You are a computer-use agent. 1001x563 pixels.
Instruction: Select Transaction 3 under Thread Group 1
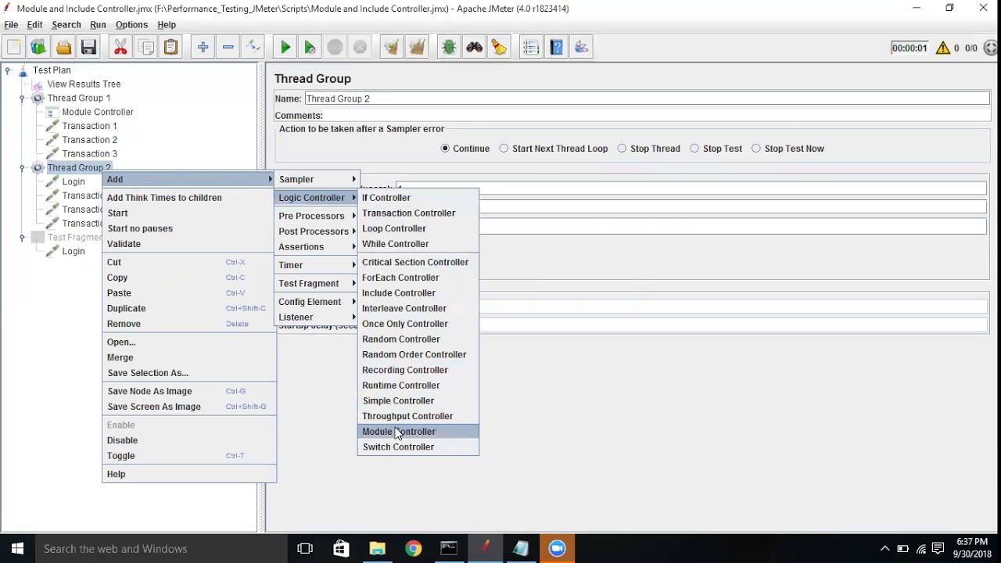(x=89, y=154)
